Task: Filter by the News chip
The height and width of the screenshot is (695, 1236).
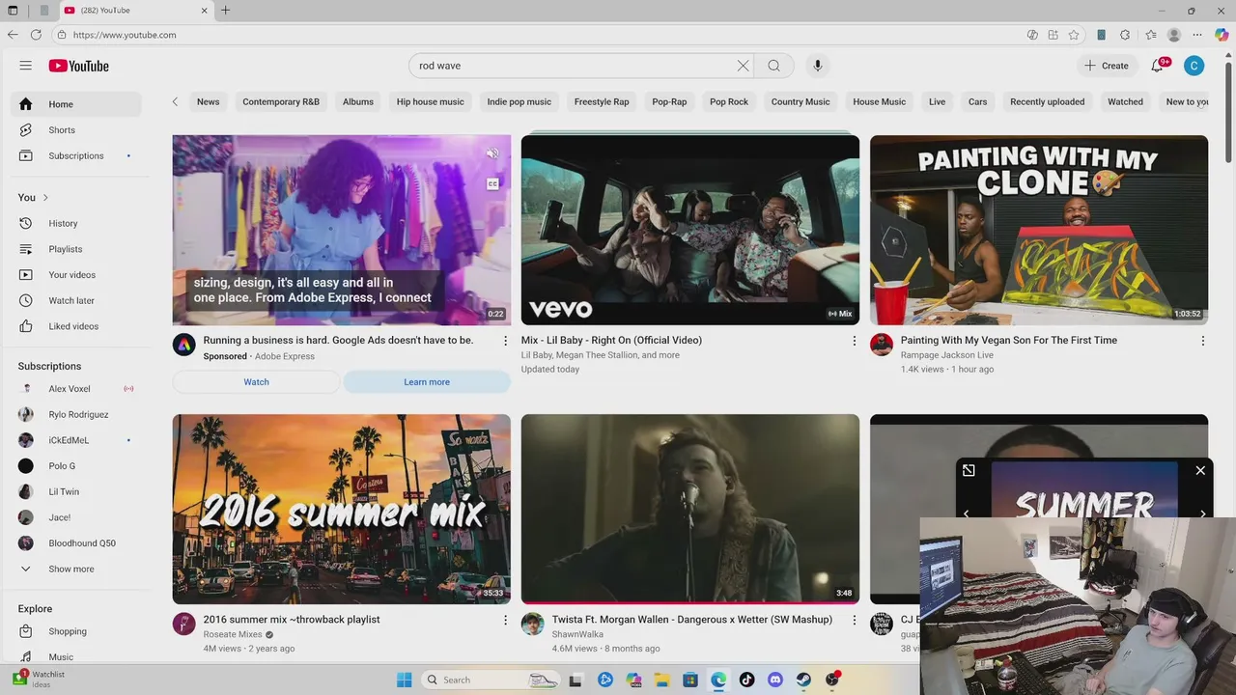Action: [x=208, y=101]
